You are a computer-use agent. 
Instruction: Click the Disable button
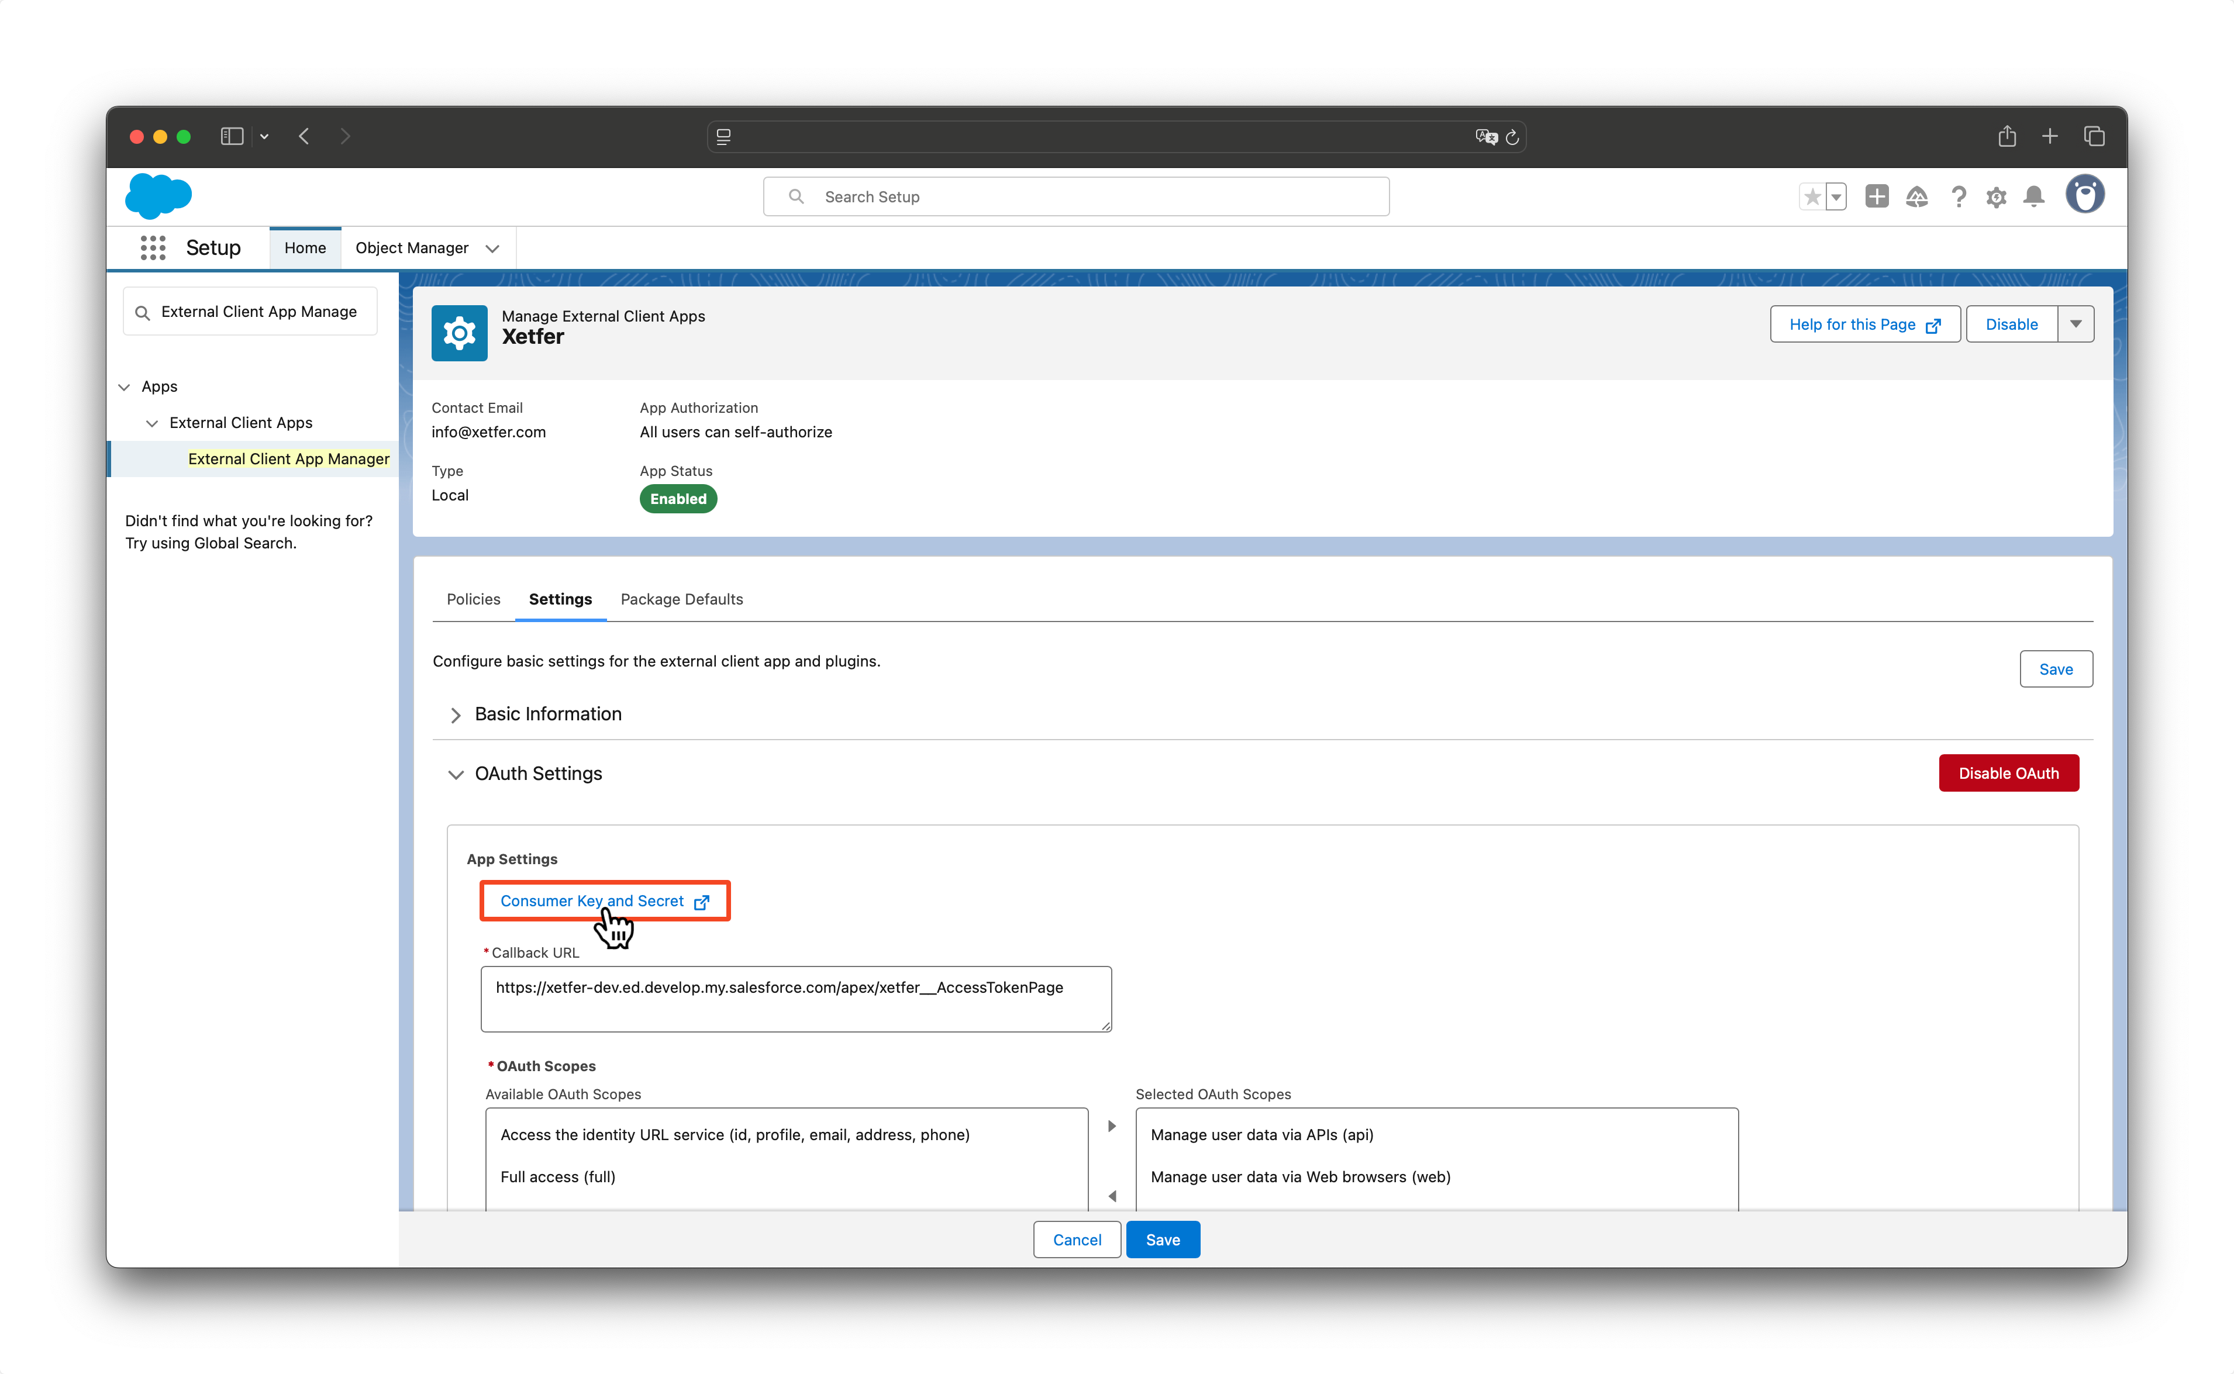(2011, 324)
